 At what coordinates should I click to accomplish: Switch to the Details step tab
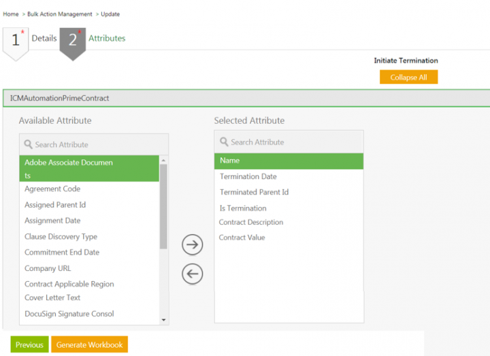(44, 38)
